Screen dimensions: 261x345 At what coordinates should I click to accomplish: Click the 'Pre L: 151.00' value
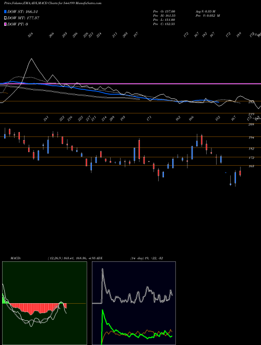[x=164, y=20]
